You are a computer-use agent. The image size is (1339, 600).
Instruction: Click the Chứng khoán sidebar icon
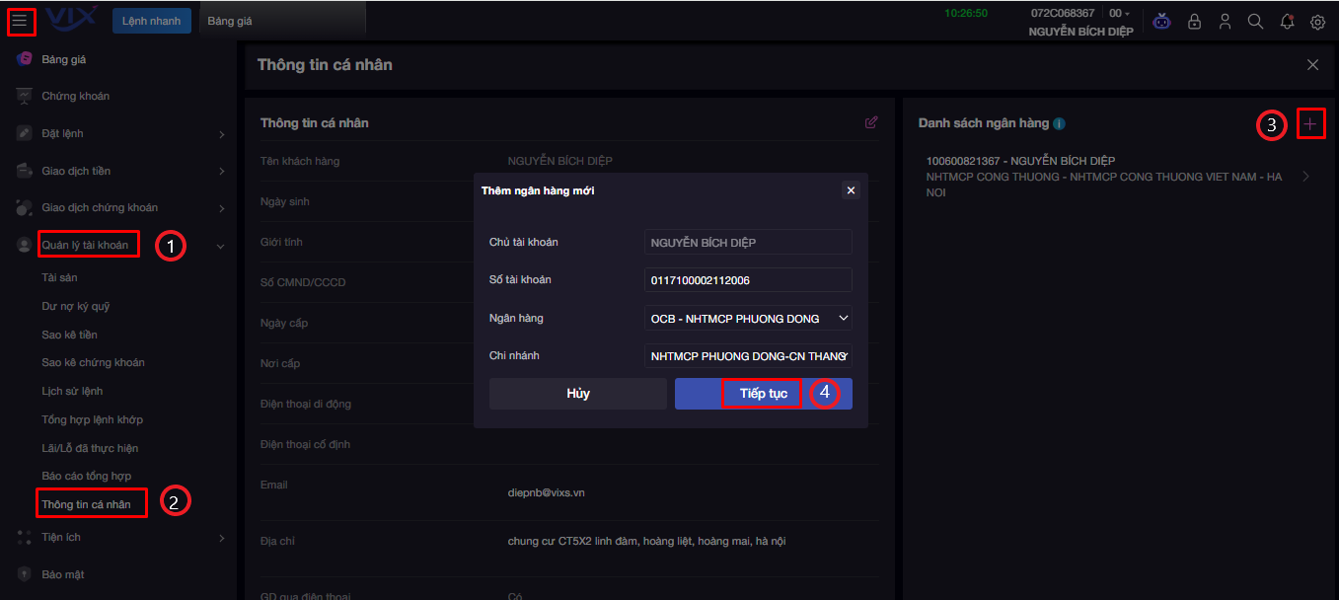25,96
